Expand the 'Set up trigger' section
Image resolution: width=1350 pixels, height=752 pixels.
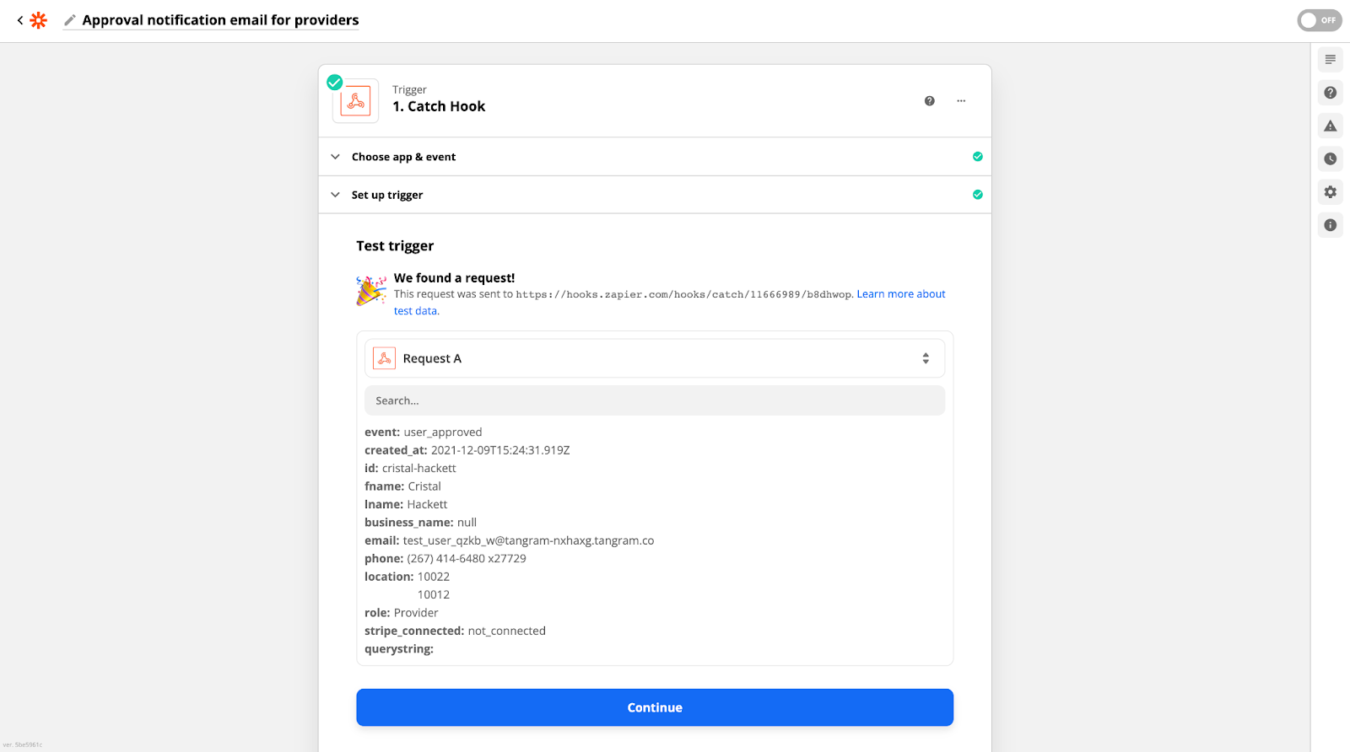coord(655,195)
